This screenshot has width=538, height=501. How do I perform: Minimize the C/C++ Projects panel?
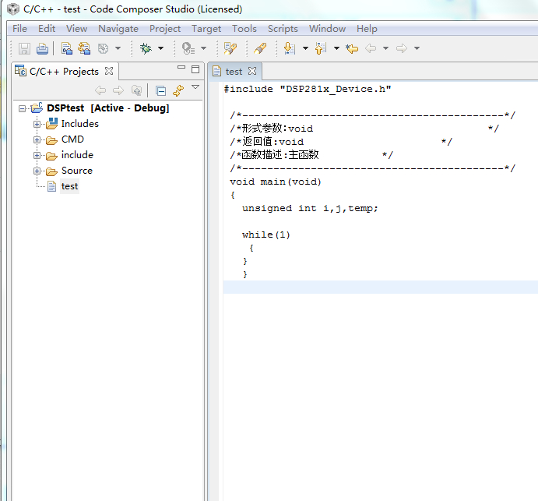tap(181, 68)
